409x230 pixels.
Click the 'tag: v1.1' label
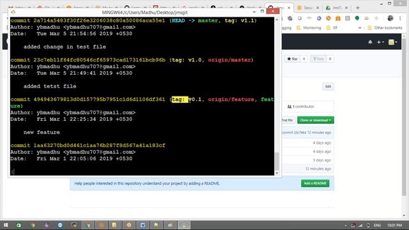239,20
